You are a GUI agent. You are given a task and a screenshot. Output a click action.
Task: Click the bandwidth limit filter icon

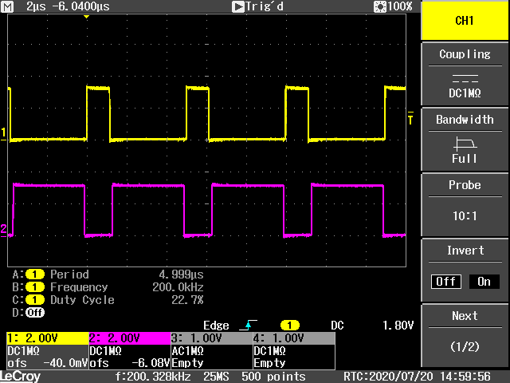pos(465,144)
